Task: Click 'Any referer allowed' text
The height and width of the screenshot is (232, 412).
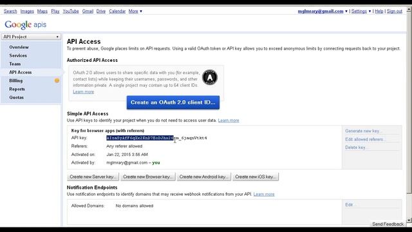Action: tap(124, 146)
